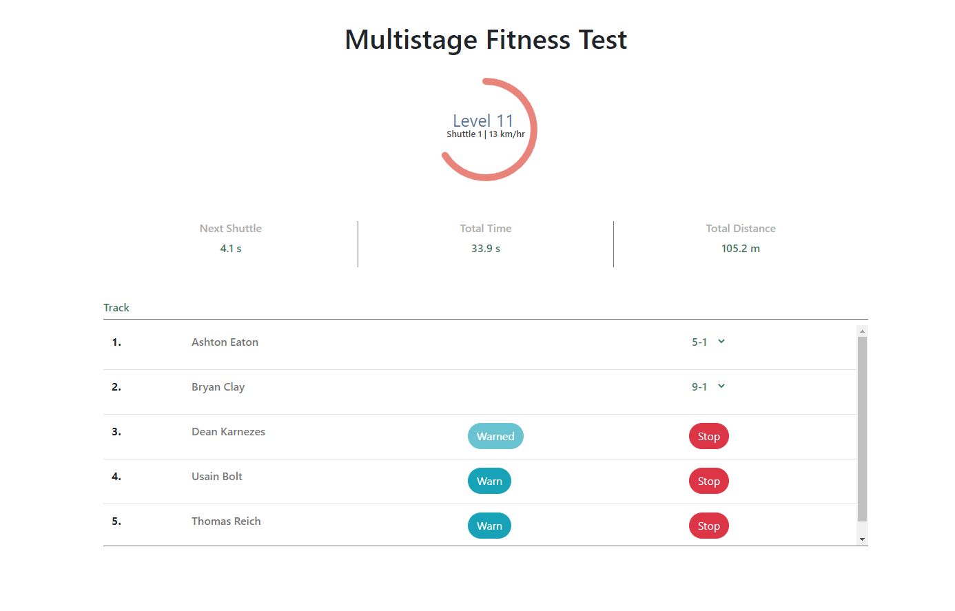Click the Total Time value 33.9 s

(486, 248)
